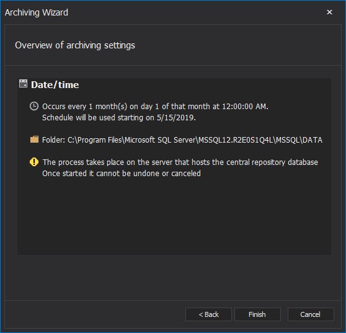This screenshot has width=346, height=333.
Task: Confirm archiving with the Finish button
Action: [x=257, y=314]
